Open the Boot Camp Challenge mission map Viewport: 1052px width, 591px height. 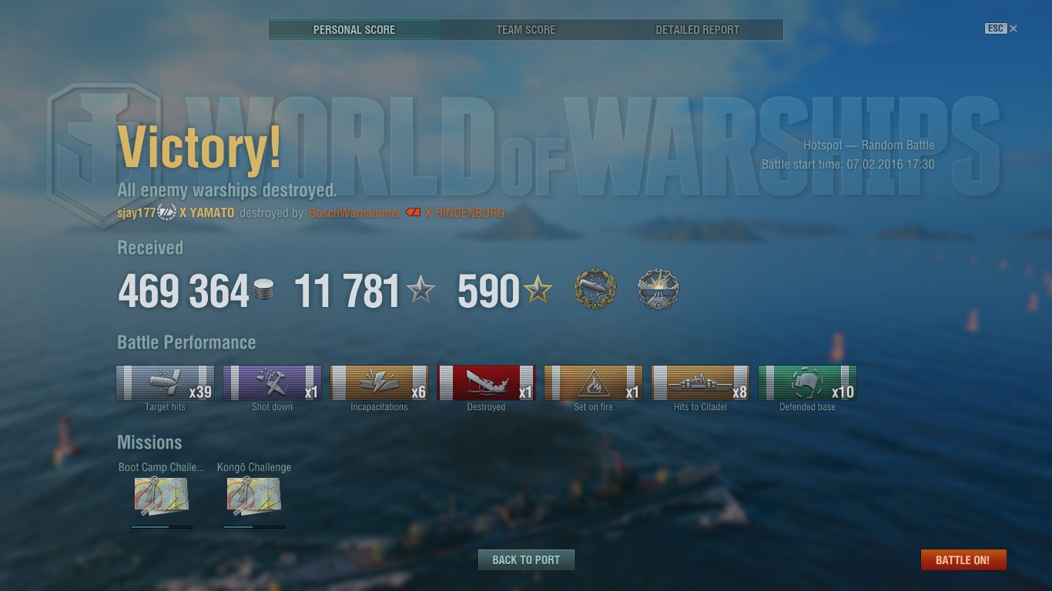pyautogui.click(x=162, y=496)
